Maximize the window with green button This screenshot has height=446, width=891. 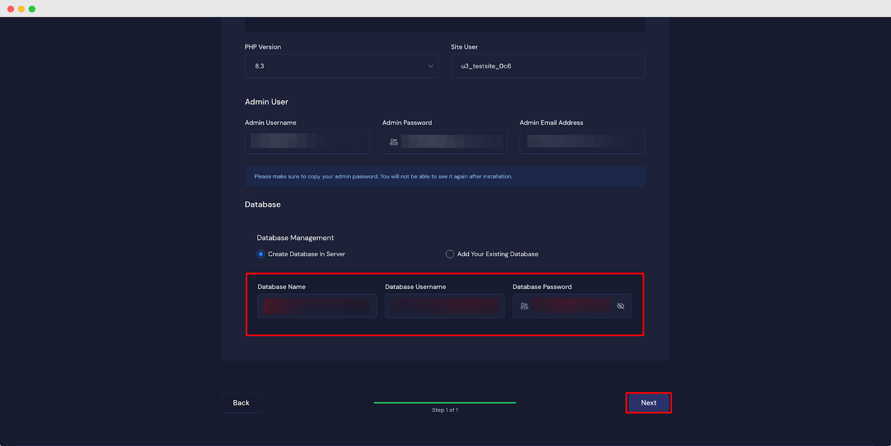tap(32, 9)
